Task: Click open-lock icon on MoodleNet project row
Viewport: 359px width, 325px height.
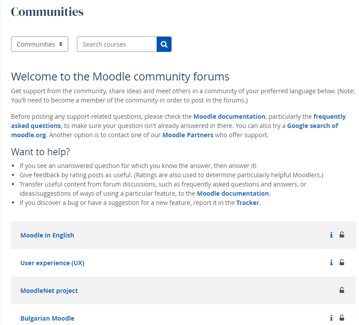Action: point(341,290)
